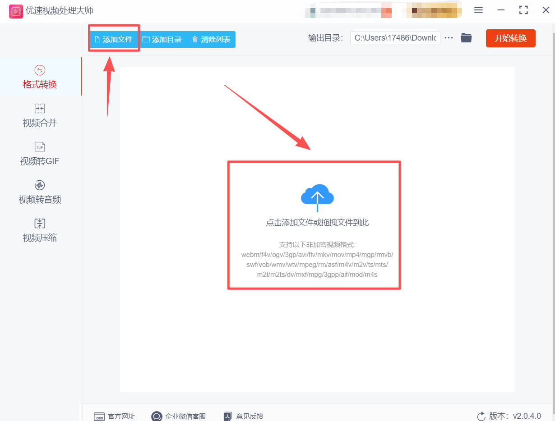Open the hamburger menu in title bar

tap(479, 10)
